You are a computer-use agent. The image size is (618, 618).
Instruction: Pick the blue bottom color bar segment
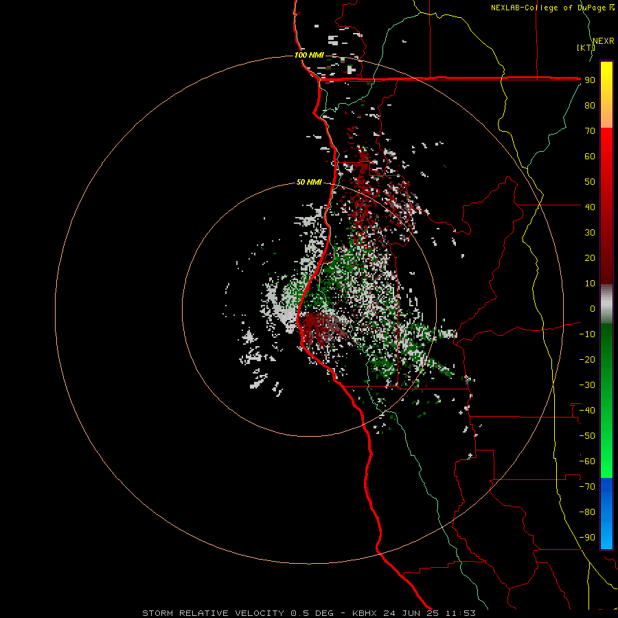606,514
